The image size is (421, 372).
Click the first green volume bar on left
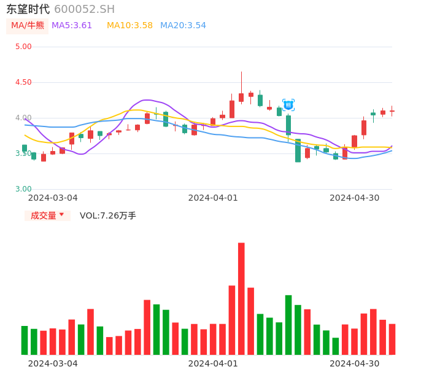pos(25,340)
